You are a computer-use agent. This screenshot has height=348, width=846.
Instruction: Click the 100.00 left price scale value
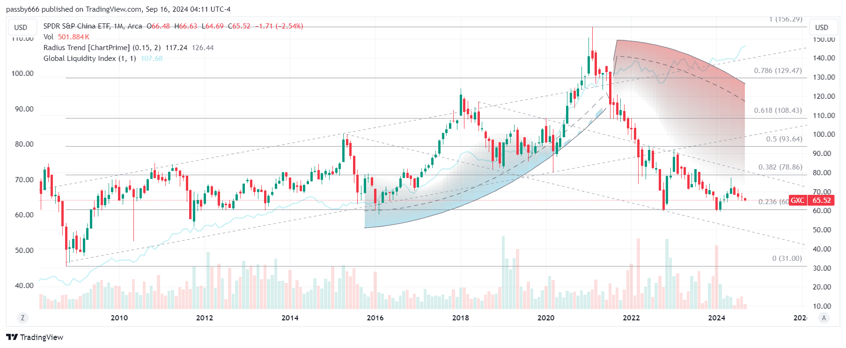coord(22,74)
